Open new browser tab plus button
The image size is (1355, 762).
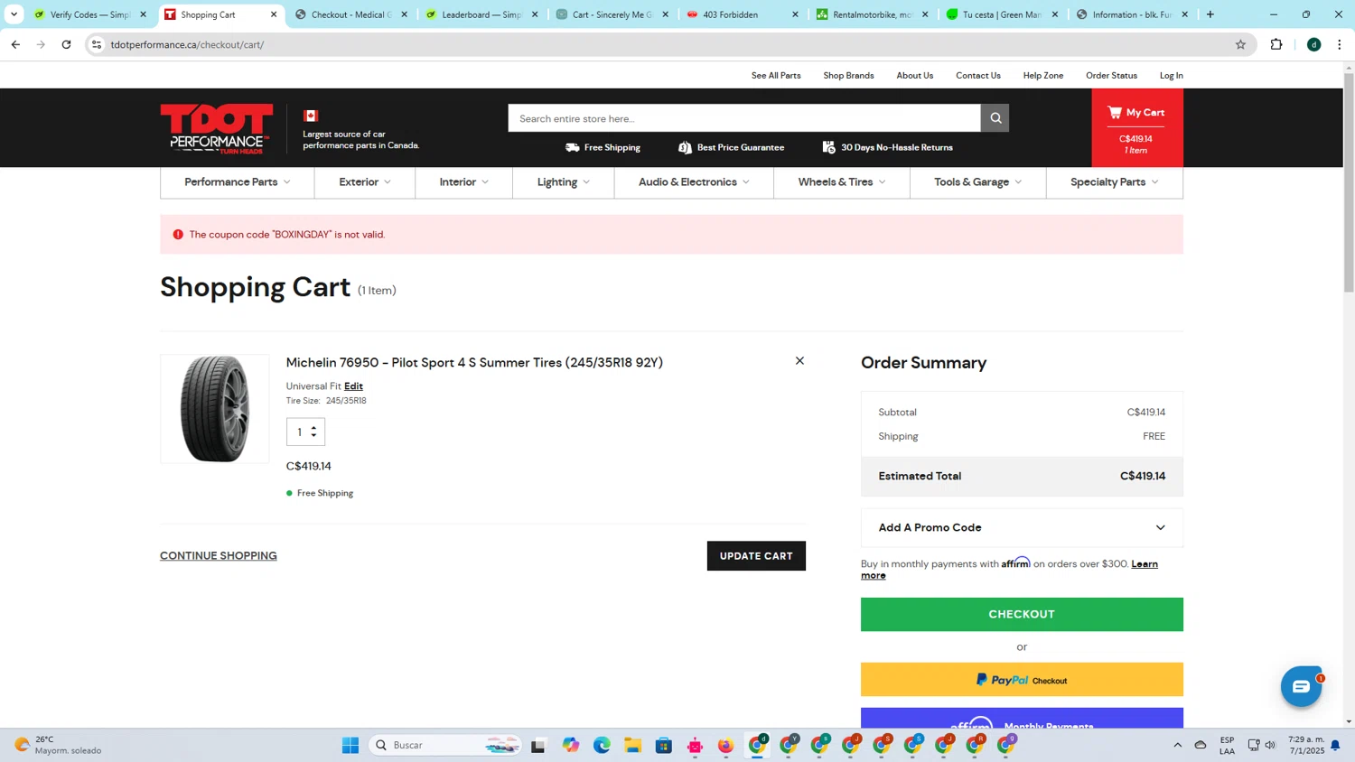click(x=1210, y=14)
